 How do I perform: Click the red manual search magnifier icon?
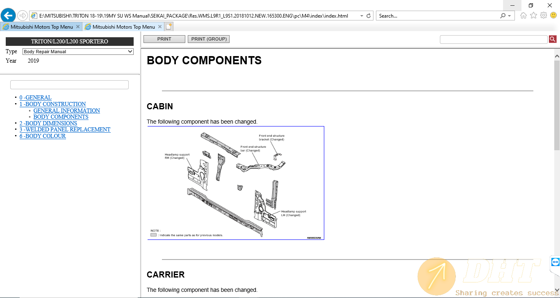pyautogui.click(x=553, y=39)
